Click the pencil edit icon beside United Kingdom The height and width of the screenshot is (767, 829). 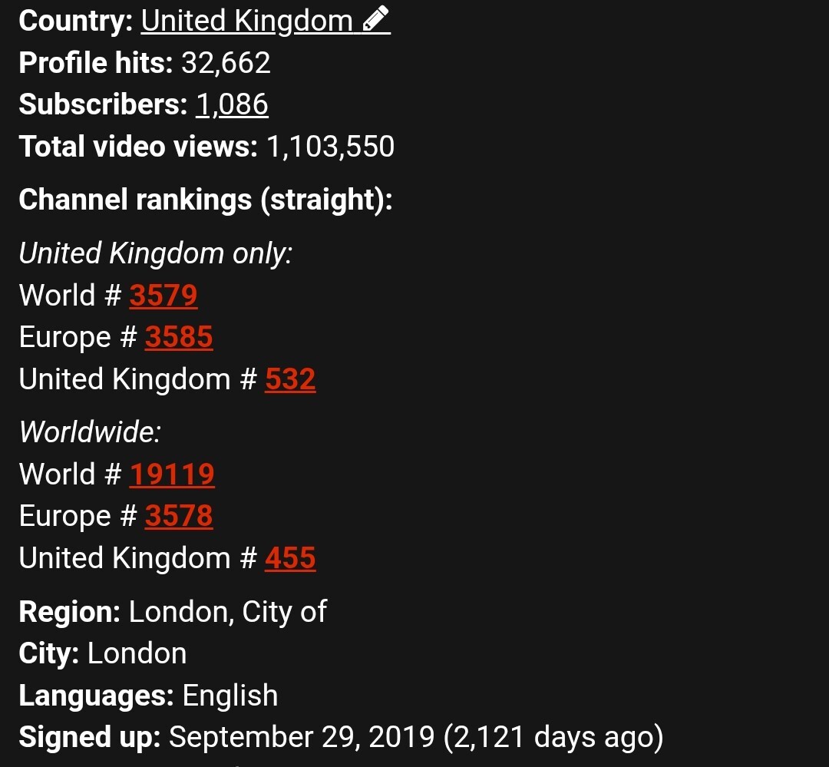[x=376, y=19]
